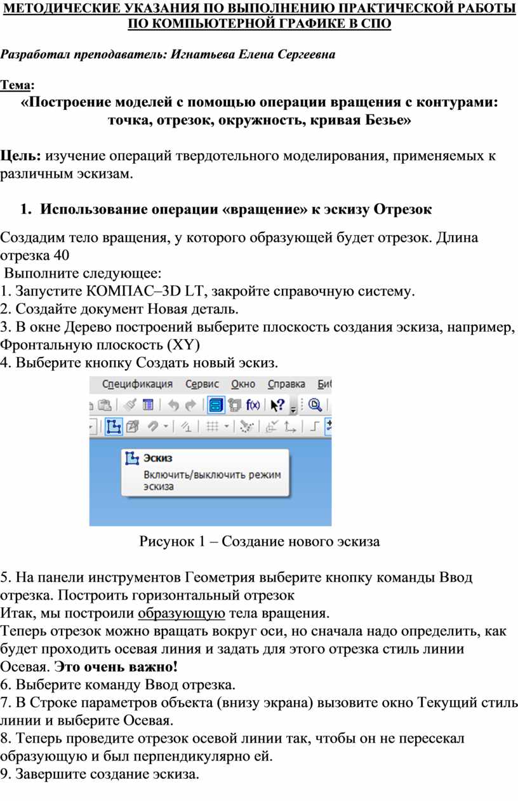The image size is (518, 801).
Task: Click the author line Игнатьева Елена Сергеевна
Action: 251,55
